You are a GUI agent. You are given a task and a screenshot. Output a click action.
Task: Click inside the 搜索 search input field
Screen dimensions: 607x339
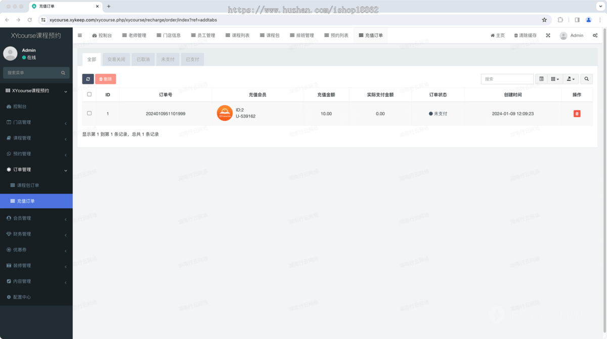[x=507, y=79]
